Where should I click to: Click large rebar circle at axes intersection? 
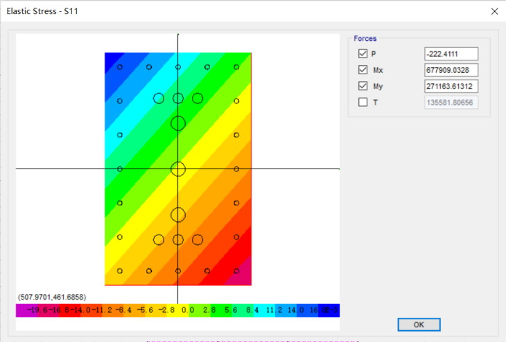click(178, 169)
